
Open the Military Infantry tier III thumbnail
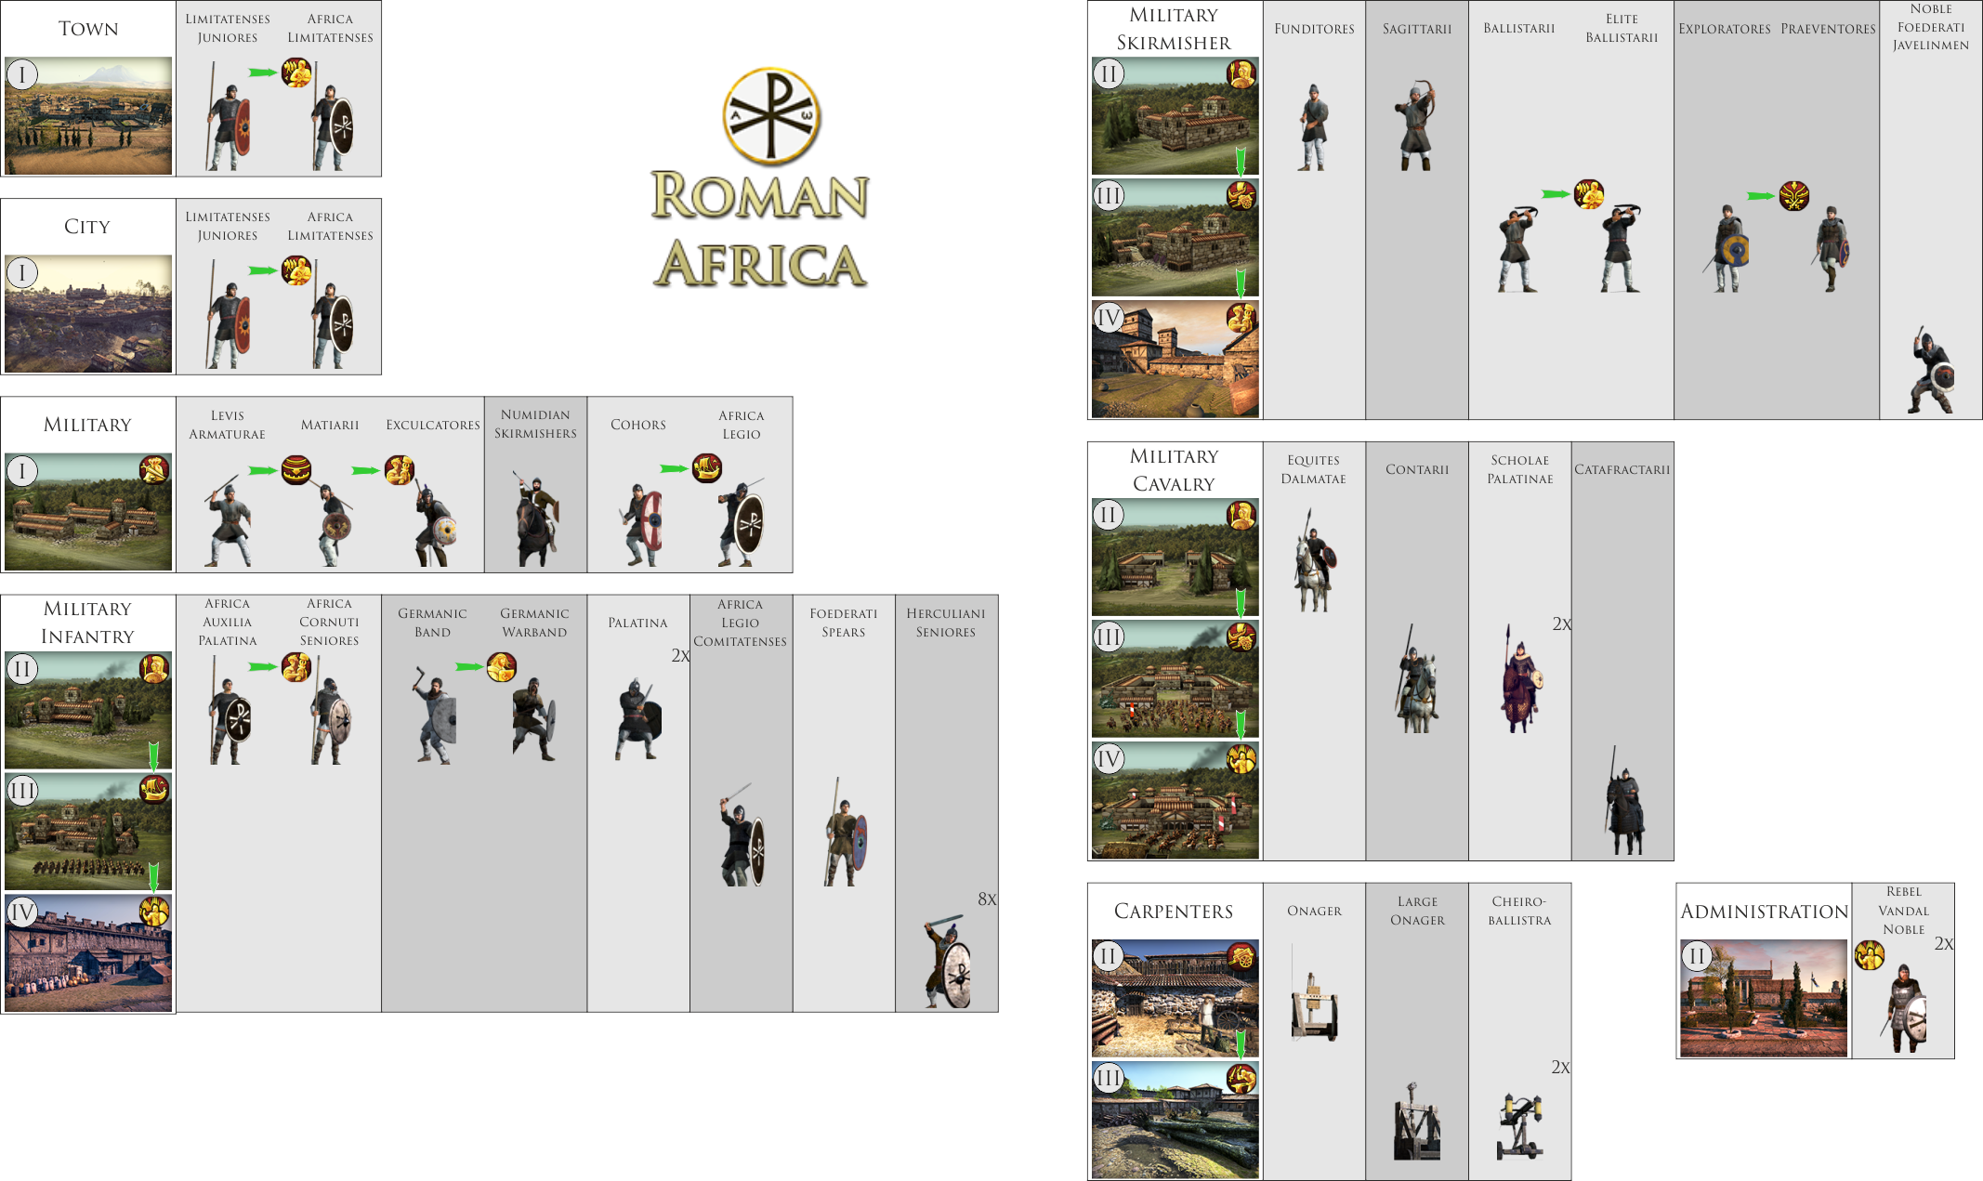(88, 832)
